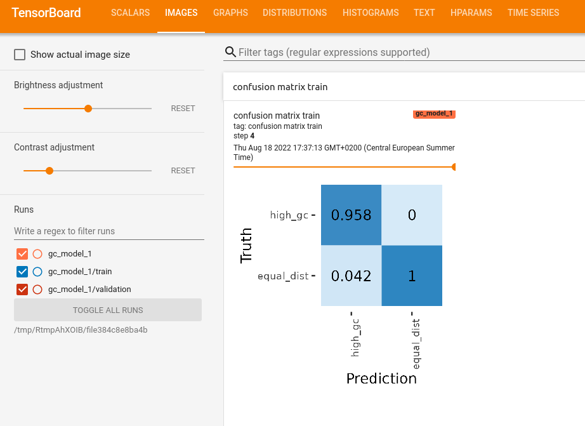Select the gc_model_1/train radio button
Viewport: 585px width, 426px height.
pyautogui.click(x=37, y=272)
